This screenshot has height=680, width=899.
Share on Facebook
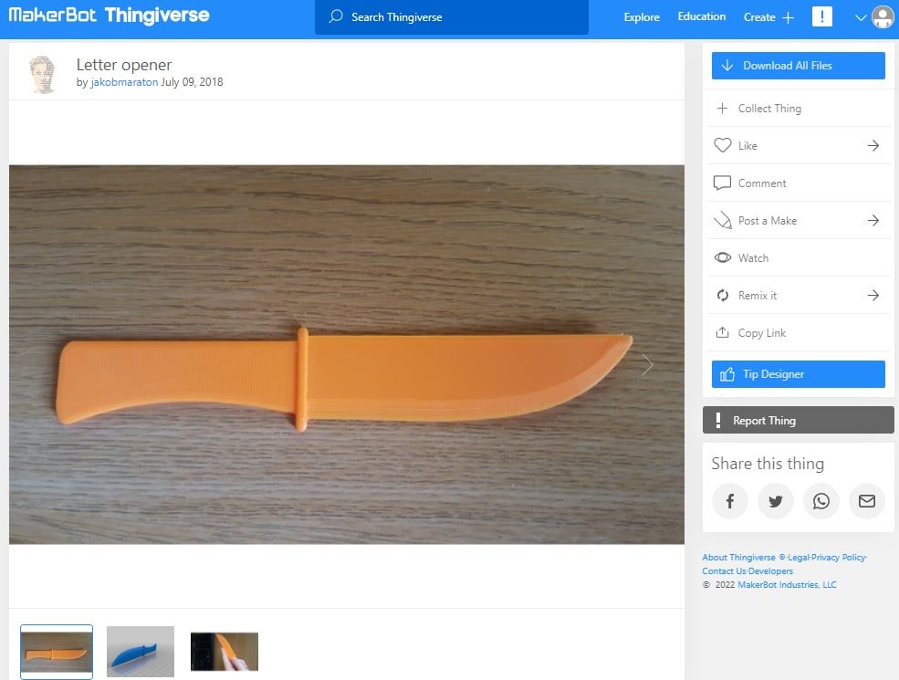click(729, 500)
